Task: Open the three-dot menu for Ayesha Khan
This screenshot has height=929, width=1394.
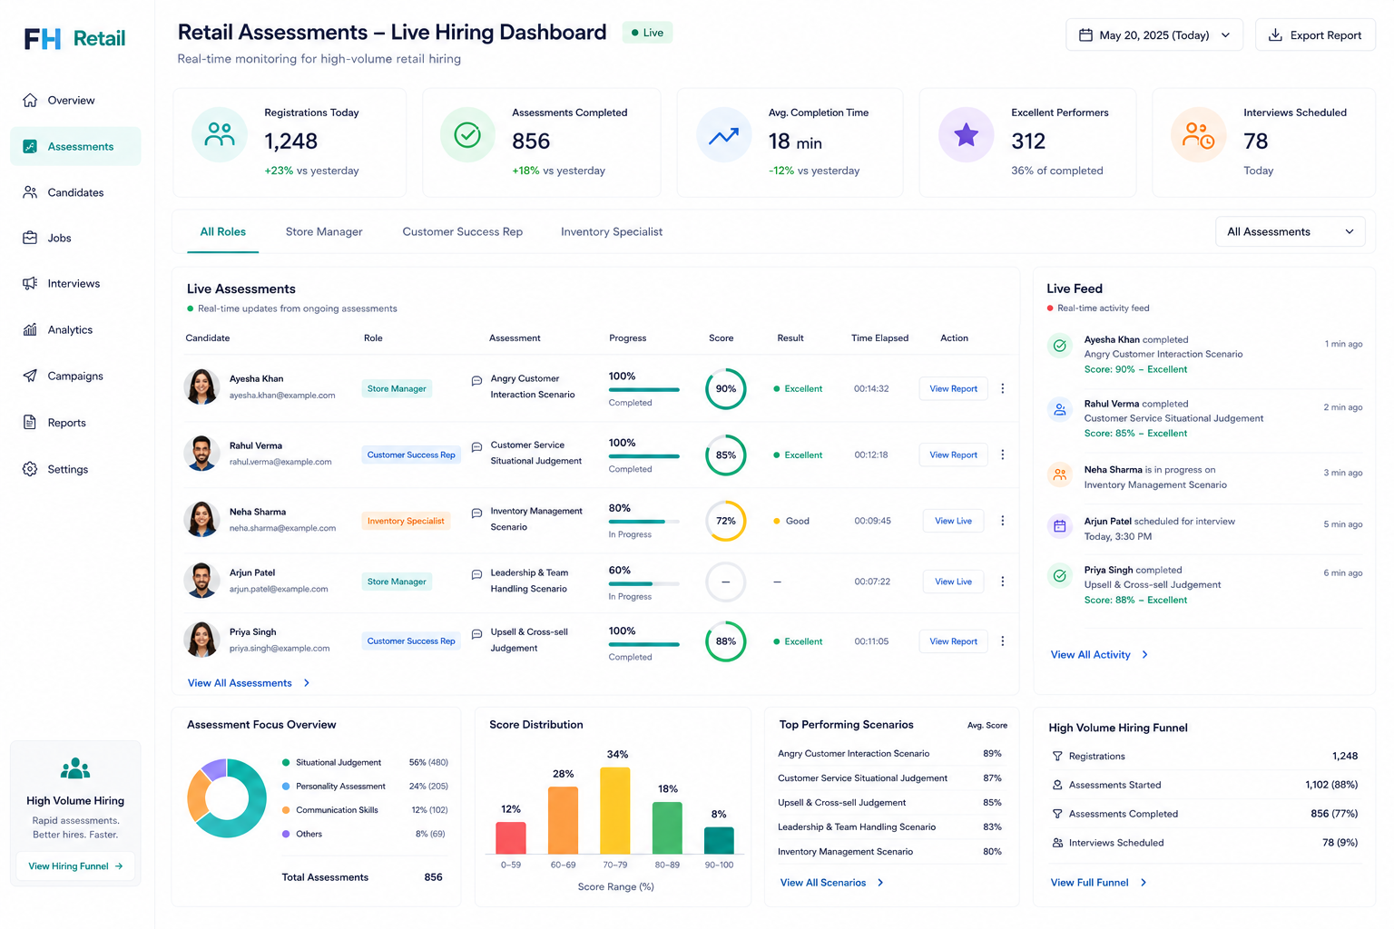Action: point(1002,388)
